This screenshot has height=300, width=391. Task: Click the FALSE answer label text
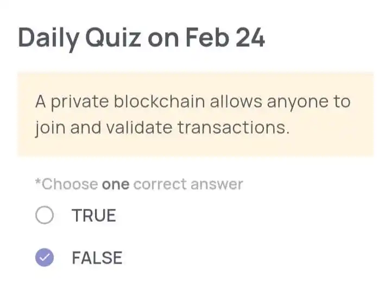[x=97, y=258]
